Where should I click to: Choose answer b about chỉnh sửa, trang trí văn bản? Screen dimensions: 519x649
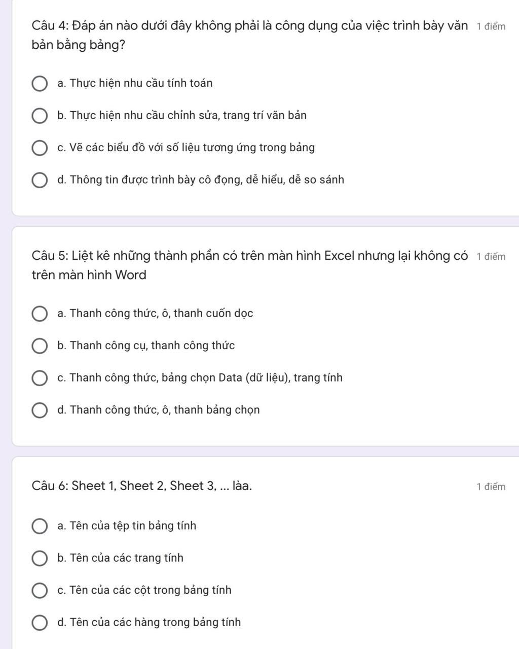pyautogui.click(x=40, y=116)
